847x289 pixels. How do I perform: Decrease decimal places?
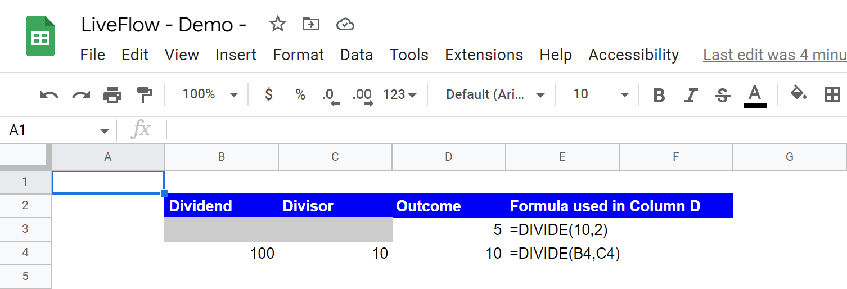coord(330,96)
